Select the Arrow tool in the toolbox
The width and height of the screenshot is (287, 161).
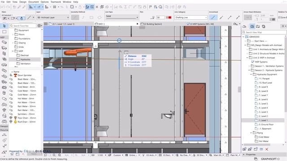4,26
